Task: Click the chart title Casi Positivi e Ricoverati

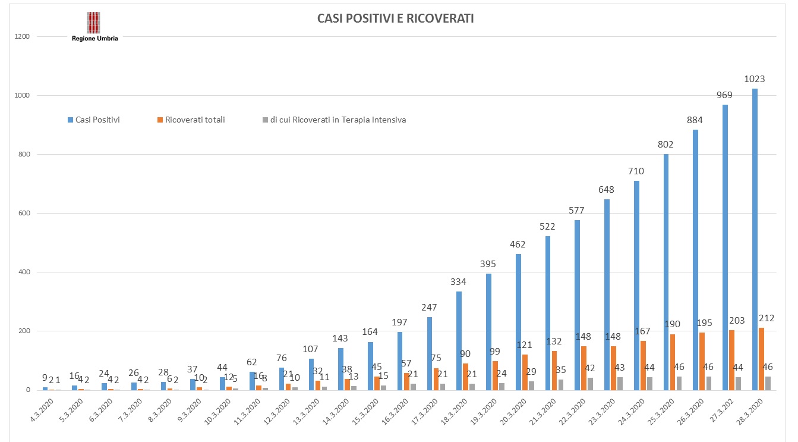Action: [395, 19]
